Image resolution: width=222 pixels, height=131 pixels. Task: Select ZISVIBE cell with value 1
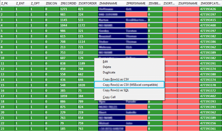155,36
